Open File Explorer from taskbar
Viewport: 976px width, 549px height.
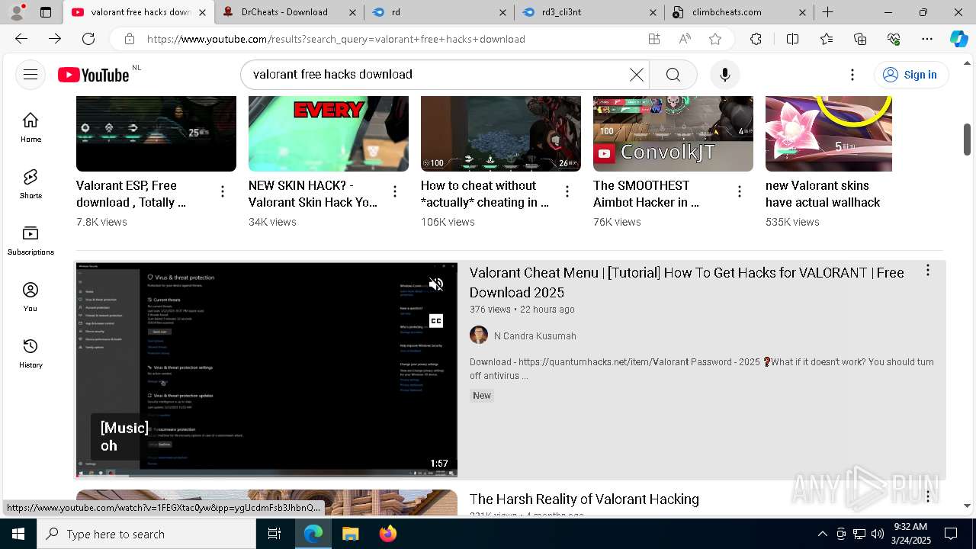pyautogui.click(x=350, y=534)
